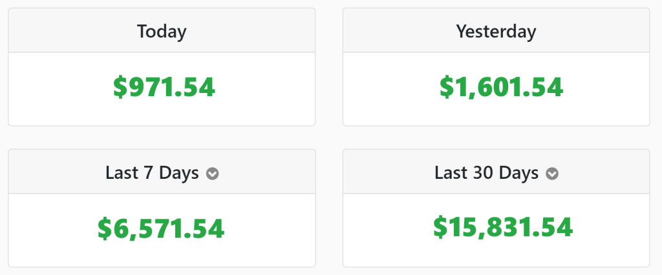This screenshot has width=662, height=275.
Task: Select the Yesterday card heading
Action: [x=496, y=32]
